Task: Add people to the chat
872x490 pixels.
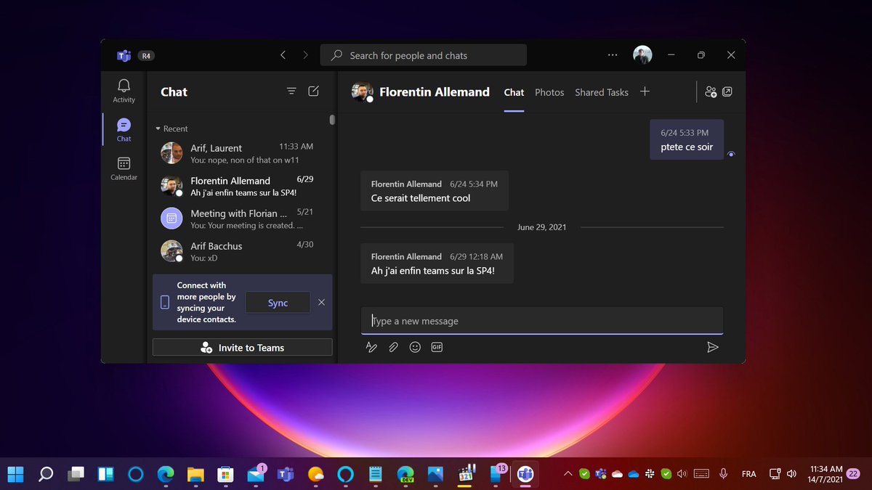Action: (x=711, y=92)
